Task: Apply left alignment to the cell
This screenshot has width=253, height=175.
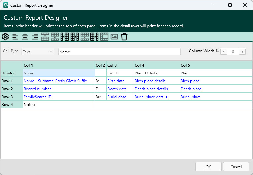Action: [15, 37]
